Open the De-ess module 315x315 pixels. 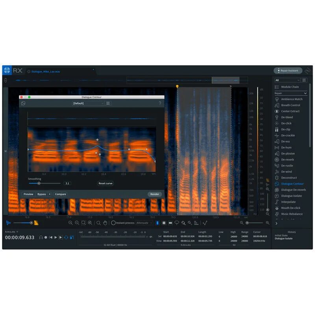282,141
